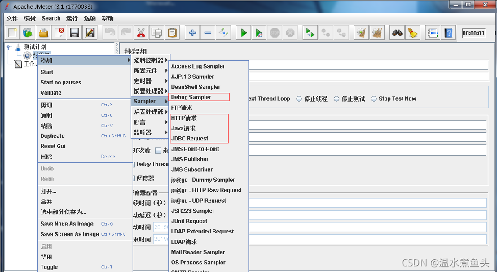Open the 文件 menu
This screenshot has width=497, height=272.
coord(12,18)
